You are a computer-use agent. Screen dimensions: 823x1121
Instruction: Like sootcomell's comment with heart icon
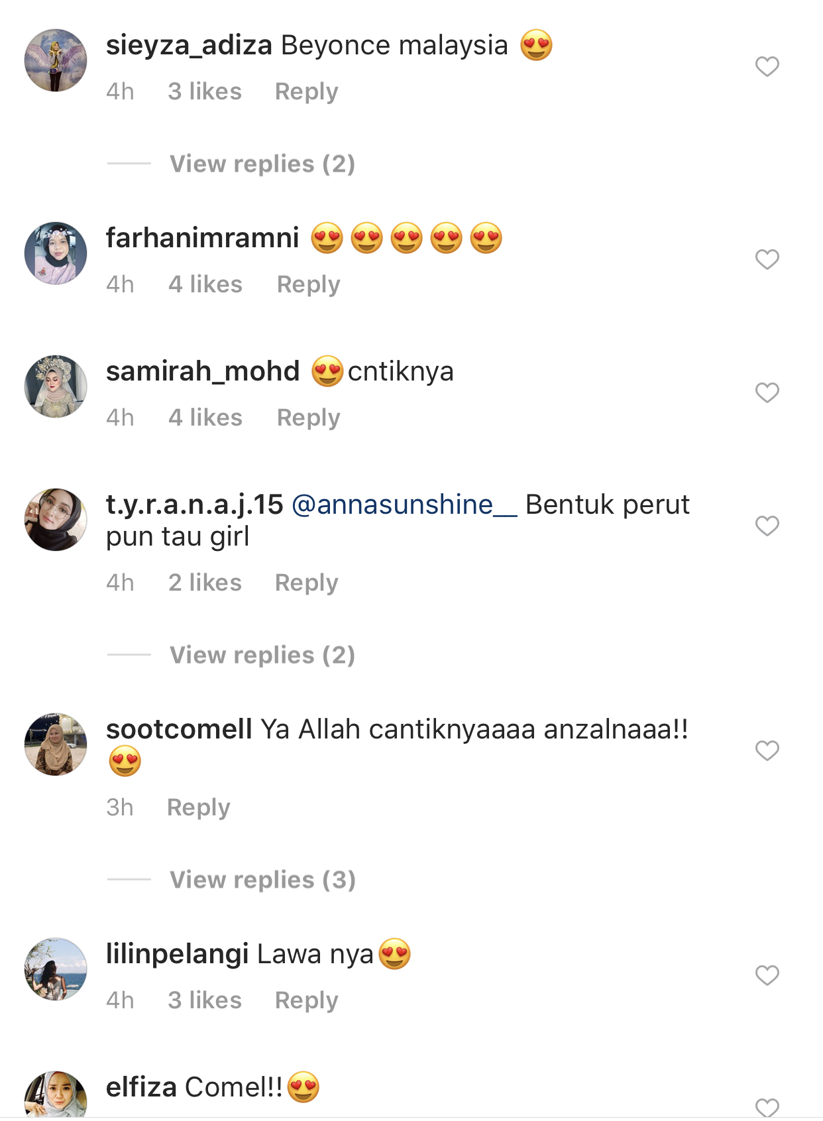[x=767, y=750]
